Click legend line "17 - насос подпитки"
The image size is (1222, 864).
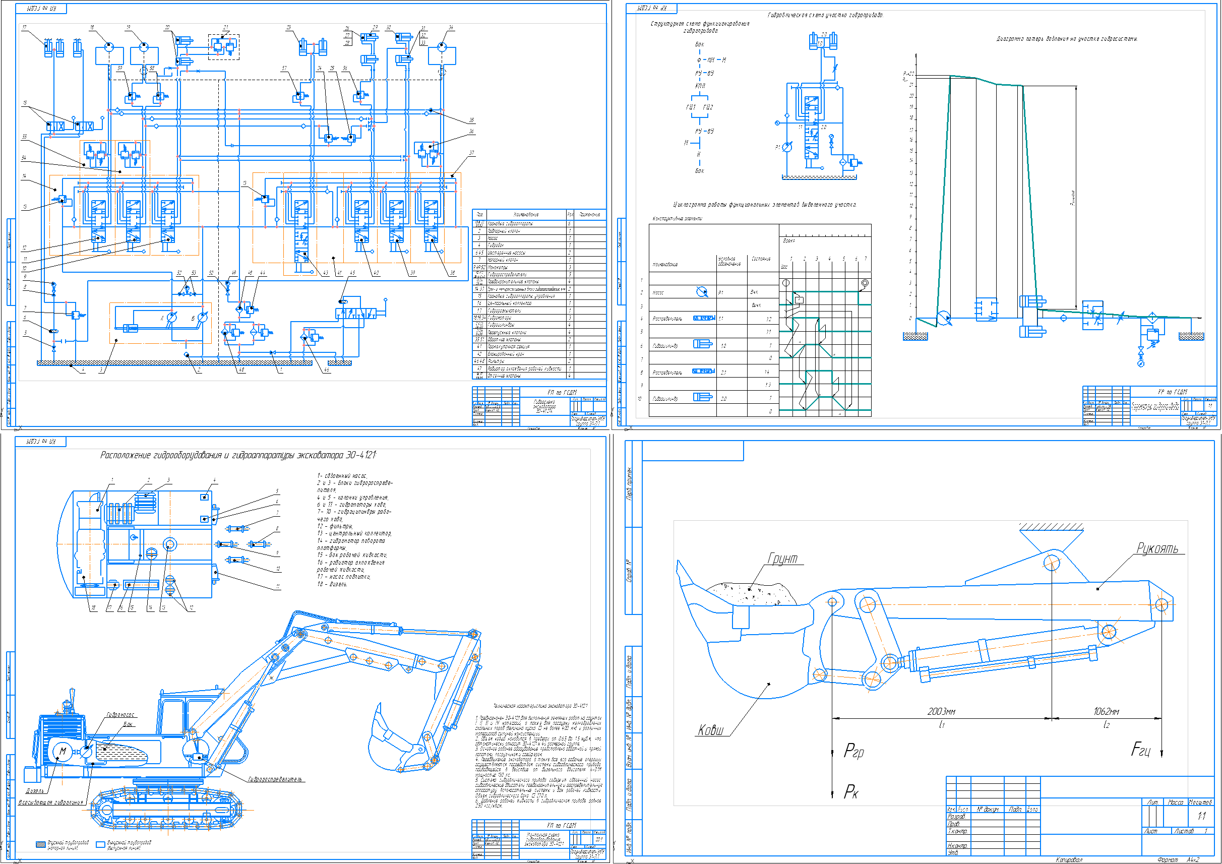(344, 577)
